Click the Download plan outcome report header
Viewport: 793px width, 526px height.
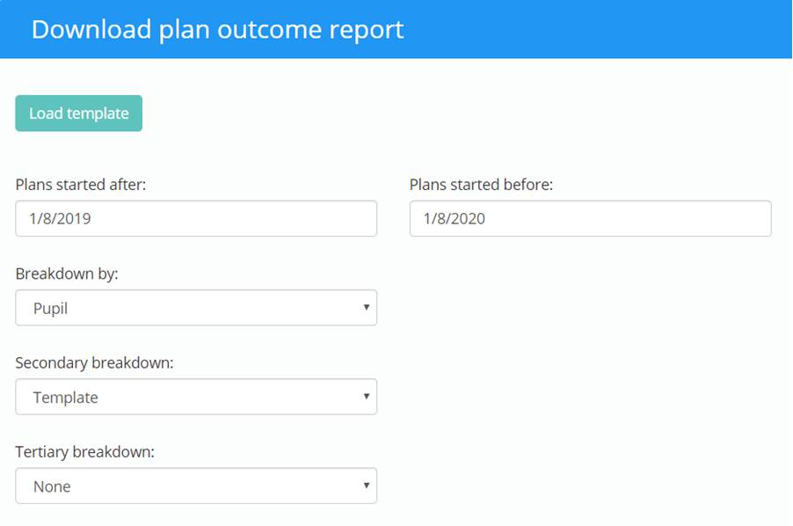(x=218, y=29)
